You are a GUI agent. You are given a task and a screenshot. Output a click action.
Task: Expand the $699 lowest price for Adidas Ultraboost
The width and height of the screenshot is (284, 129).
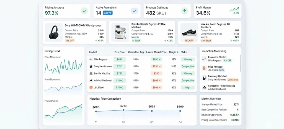click(x=156, y=81)
